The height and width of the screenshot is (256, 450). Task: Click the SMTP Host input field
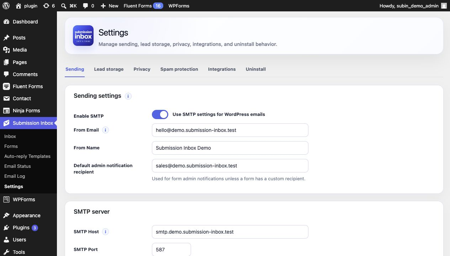(230, 232)
